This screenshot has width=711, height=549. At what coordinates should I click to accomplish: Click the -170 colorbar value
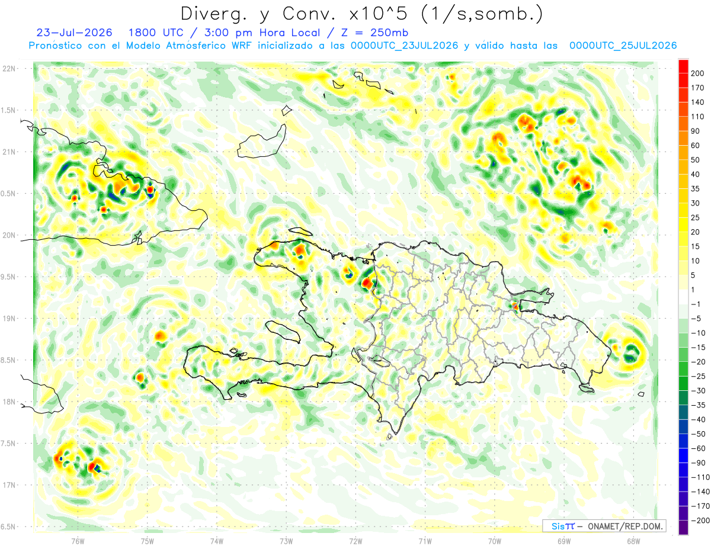[x=702, y=506]
